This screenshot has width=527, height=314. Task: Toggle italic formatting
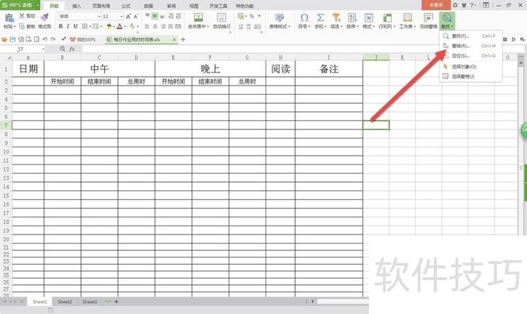tap(68, 26)
